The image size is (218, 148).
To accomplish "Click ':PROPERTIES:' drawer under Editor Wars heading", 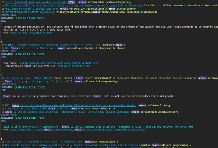I will pos(9,51).
